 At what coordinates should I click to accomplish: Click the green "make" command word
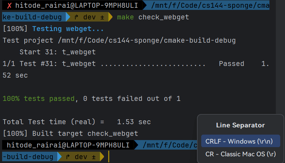pos(126,17)
